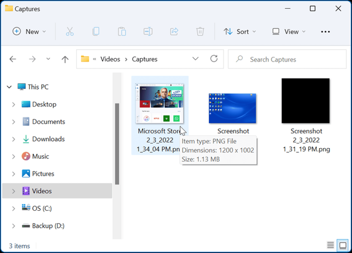Click the Desktop label in sidebar
Image resolution: width=352 pixels, height=253 pixels.
pyautogui.click(x=44, y=104)
